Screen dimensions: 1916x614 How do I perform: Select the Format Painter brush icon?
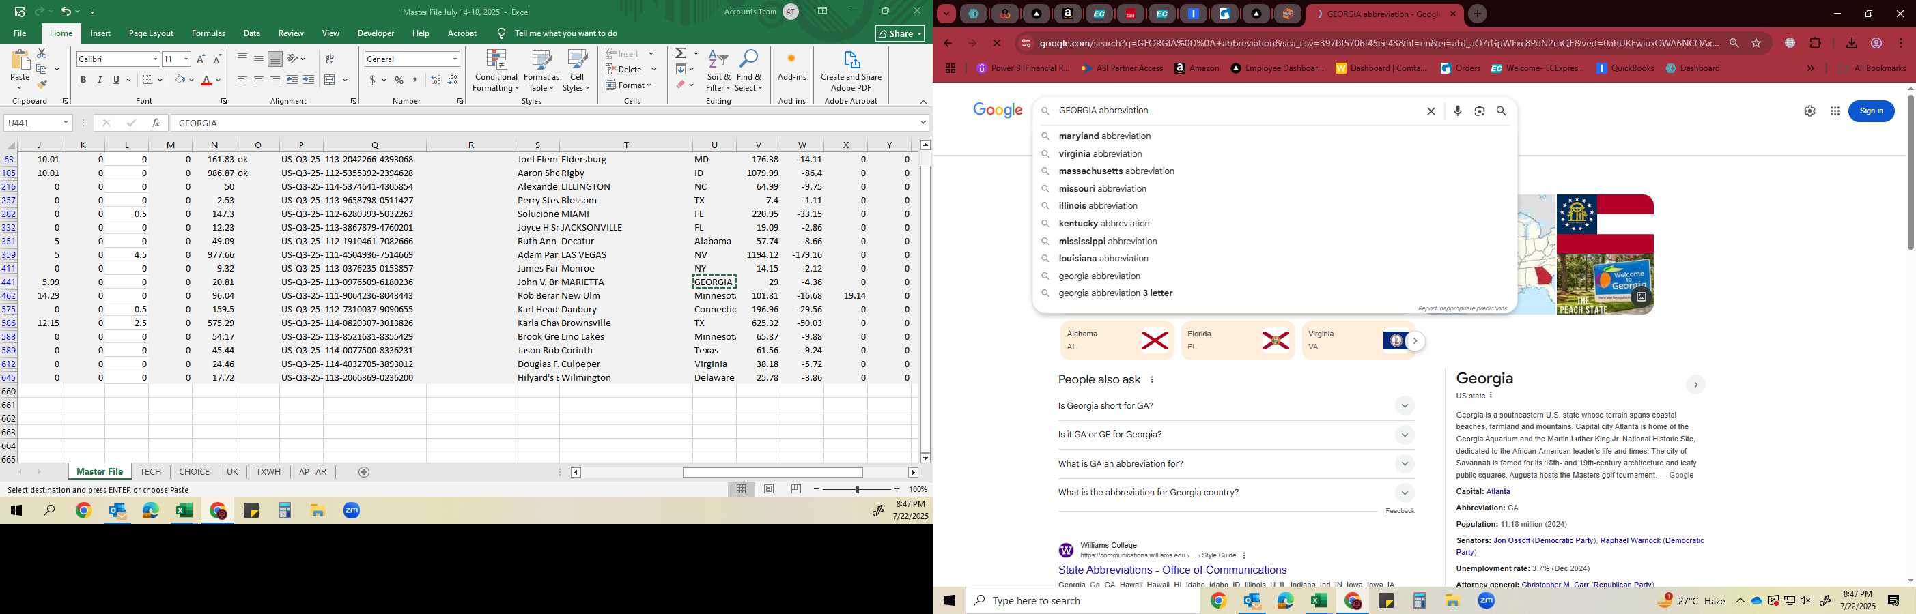[x=42, y=84]
